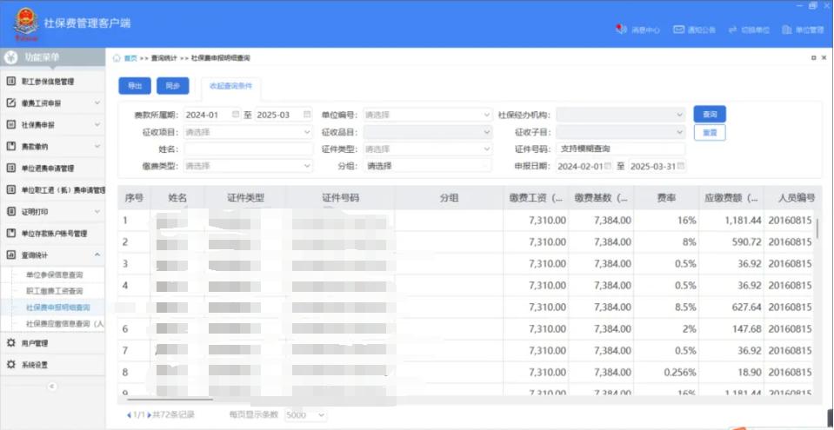Screen dimensions: 834x430
Task: Collapse the 查询统计 sidebar section
Action: point(96,255)
